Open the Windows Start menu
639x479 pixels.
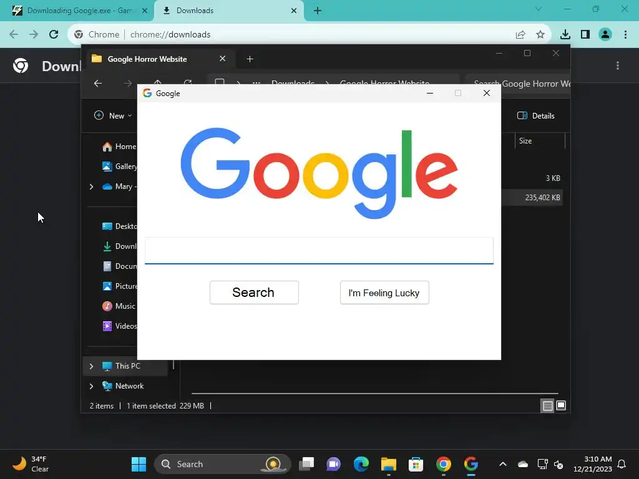(139, 464)
